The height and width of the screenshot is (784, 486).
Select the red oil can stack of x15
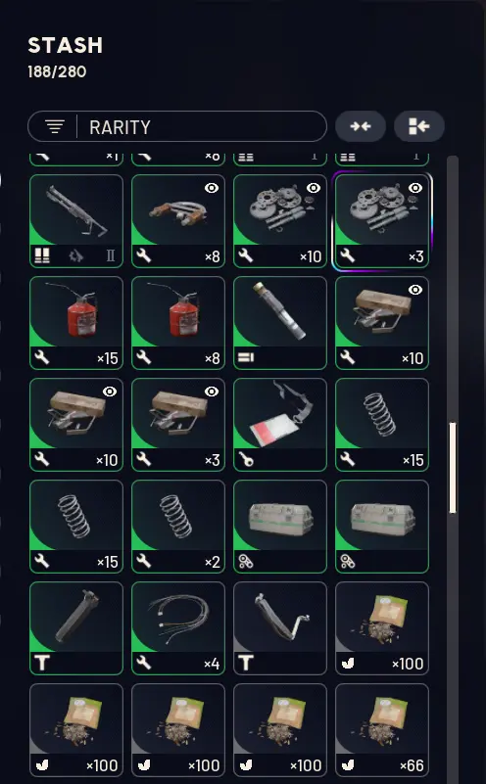point(76,323)
